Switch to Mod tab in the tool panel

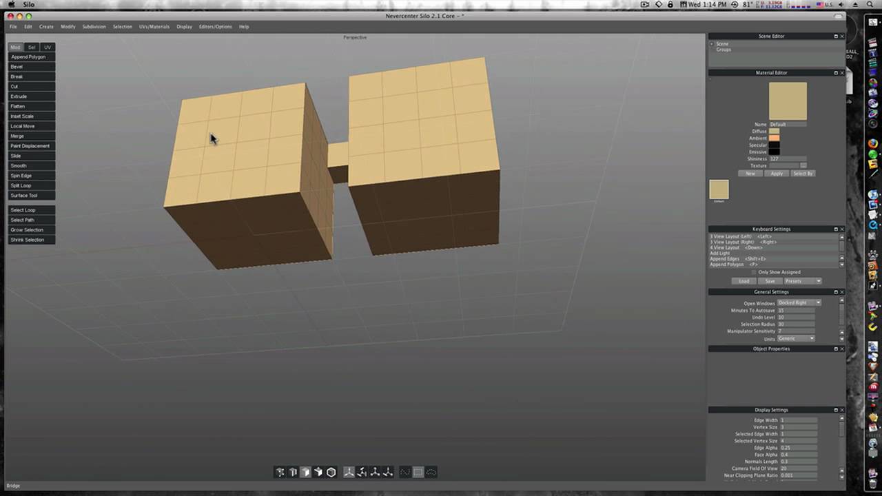[15, 47]
